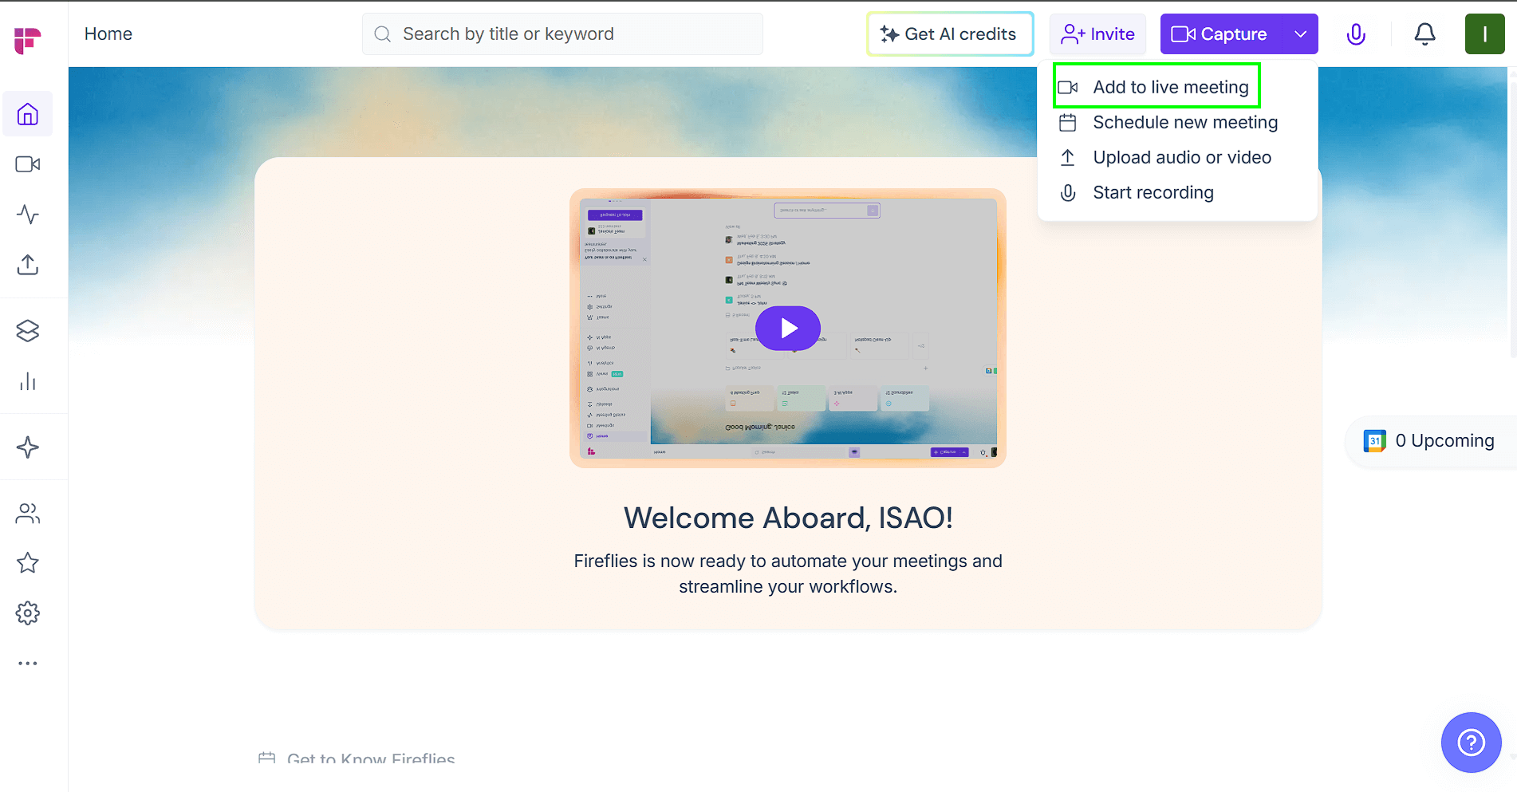Viewport: 1517px width, 792px height.
Task: Choose Schedule new meeting from the menu
Action: [1185, 122]
